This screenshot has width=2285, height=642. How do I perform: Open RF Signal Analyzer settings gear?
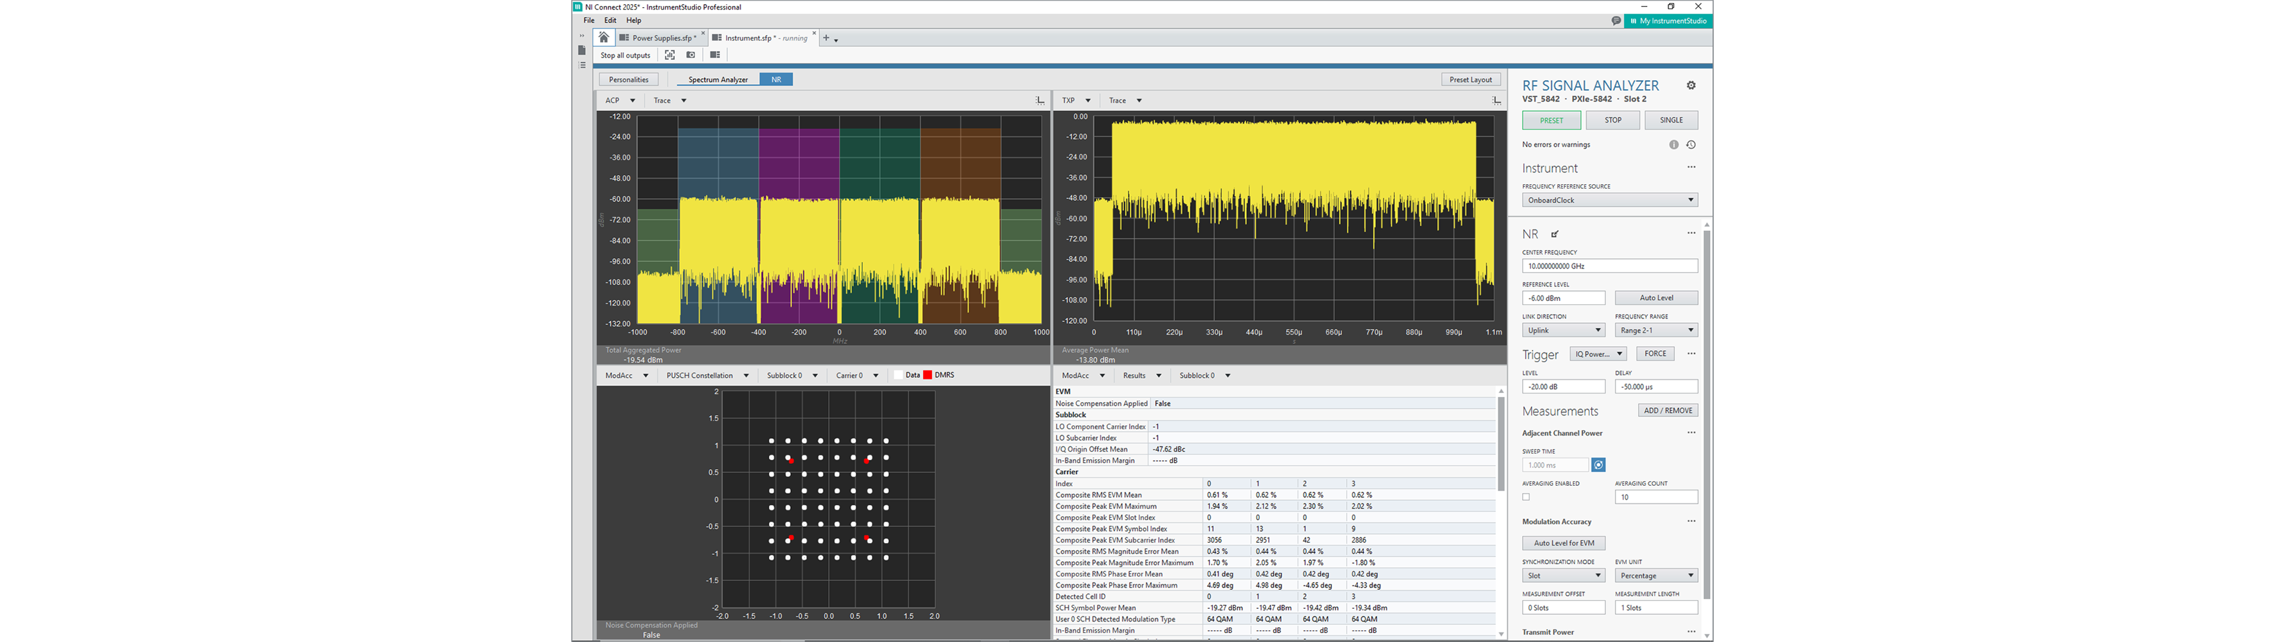tap(1691, 85)
